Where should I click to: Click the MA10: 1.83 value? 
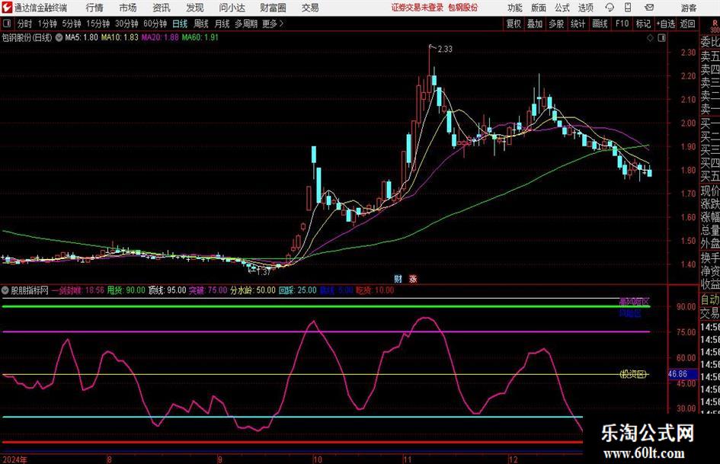click(120, 37)
